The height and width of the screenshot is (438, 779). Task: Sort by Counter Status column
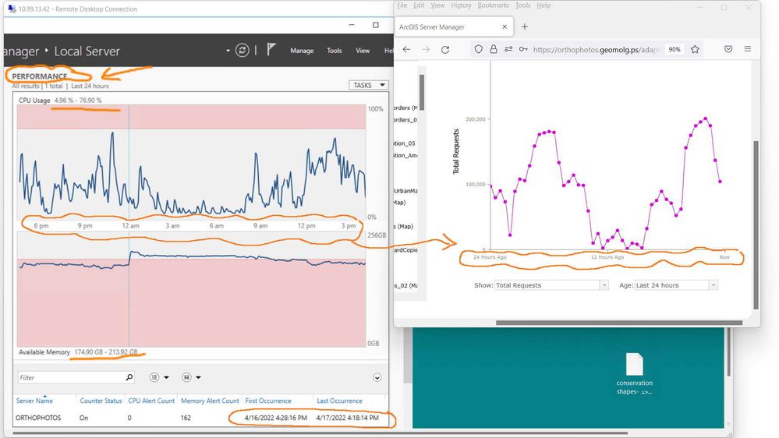pyautogui.click(x=101, y=401)
